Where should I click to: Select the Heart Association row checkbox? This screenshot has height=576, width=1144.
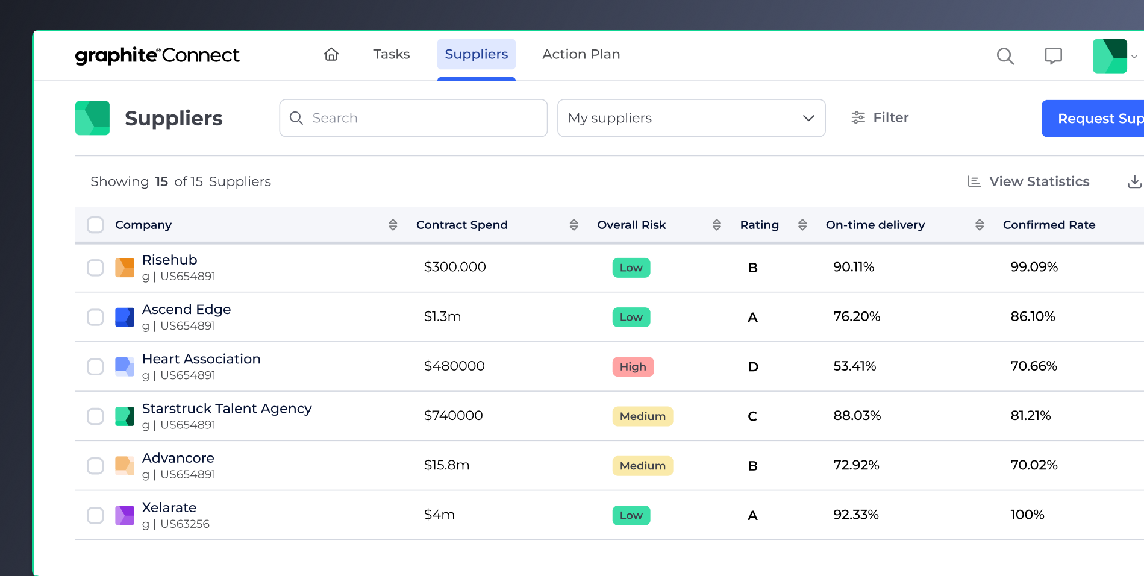pyautogui.click(x=95, y=366)
